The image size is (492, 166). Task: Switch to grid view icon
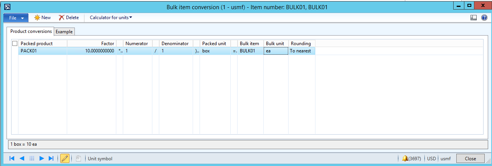coord(32,158)
